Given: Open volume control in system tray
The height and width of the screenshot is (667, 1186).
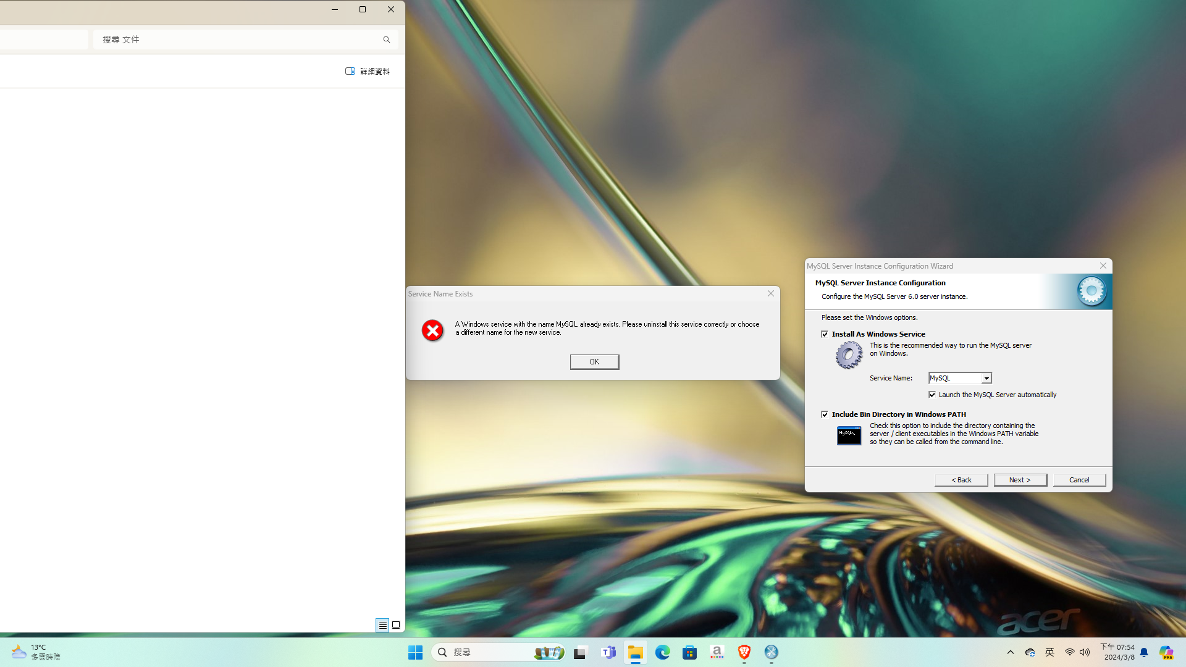Looking at the screenshot, I should tap(1085, 652).
